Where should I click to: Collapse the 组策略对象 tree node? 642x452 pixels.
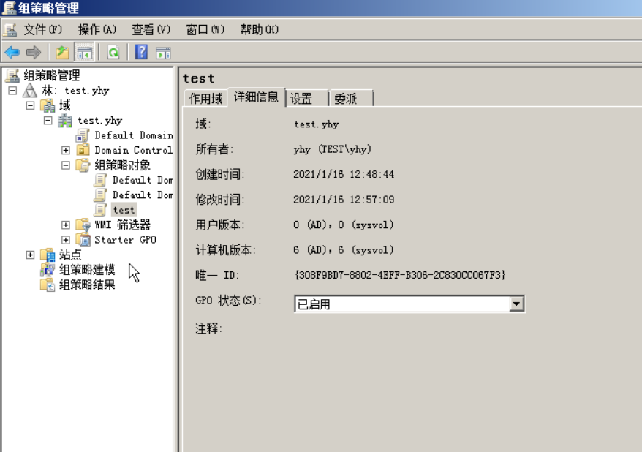tap(66, 165)
